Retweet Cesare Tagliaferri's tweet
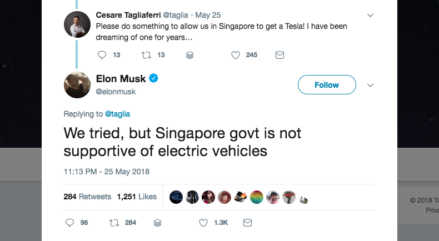This screenshot has height=241, width=439. point(146,55)
